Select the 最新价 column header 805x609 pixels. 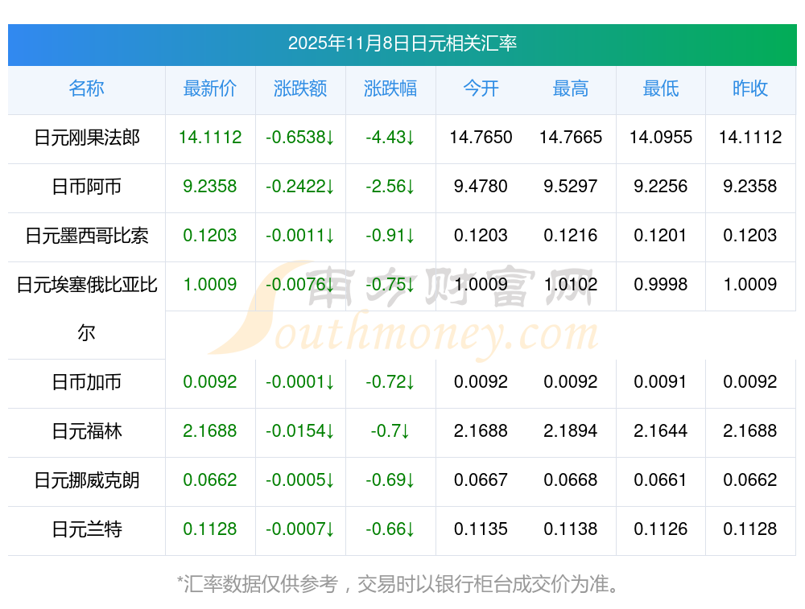210,88
